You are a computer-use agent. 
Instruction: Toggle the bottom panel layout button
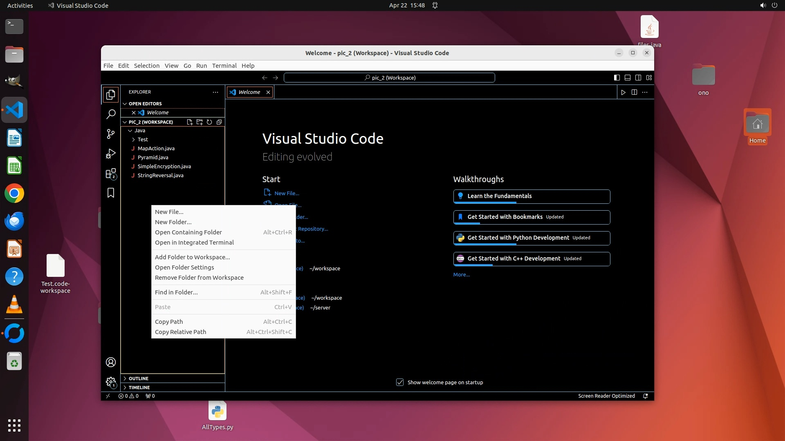pos(628,78)
